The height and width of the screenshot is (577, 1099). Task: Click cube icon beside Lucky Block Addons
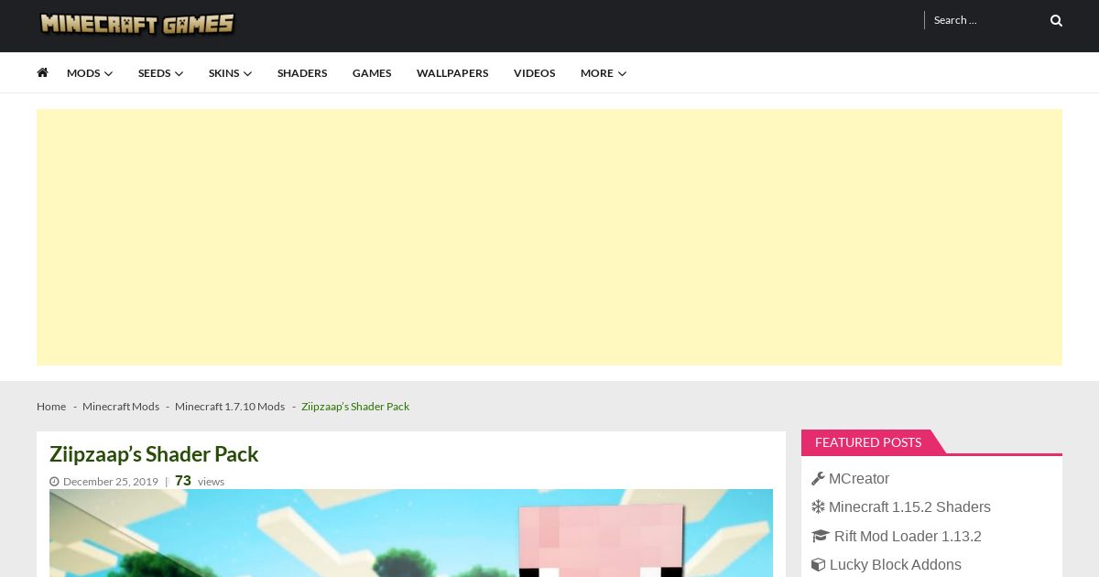coord(818,565)
